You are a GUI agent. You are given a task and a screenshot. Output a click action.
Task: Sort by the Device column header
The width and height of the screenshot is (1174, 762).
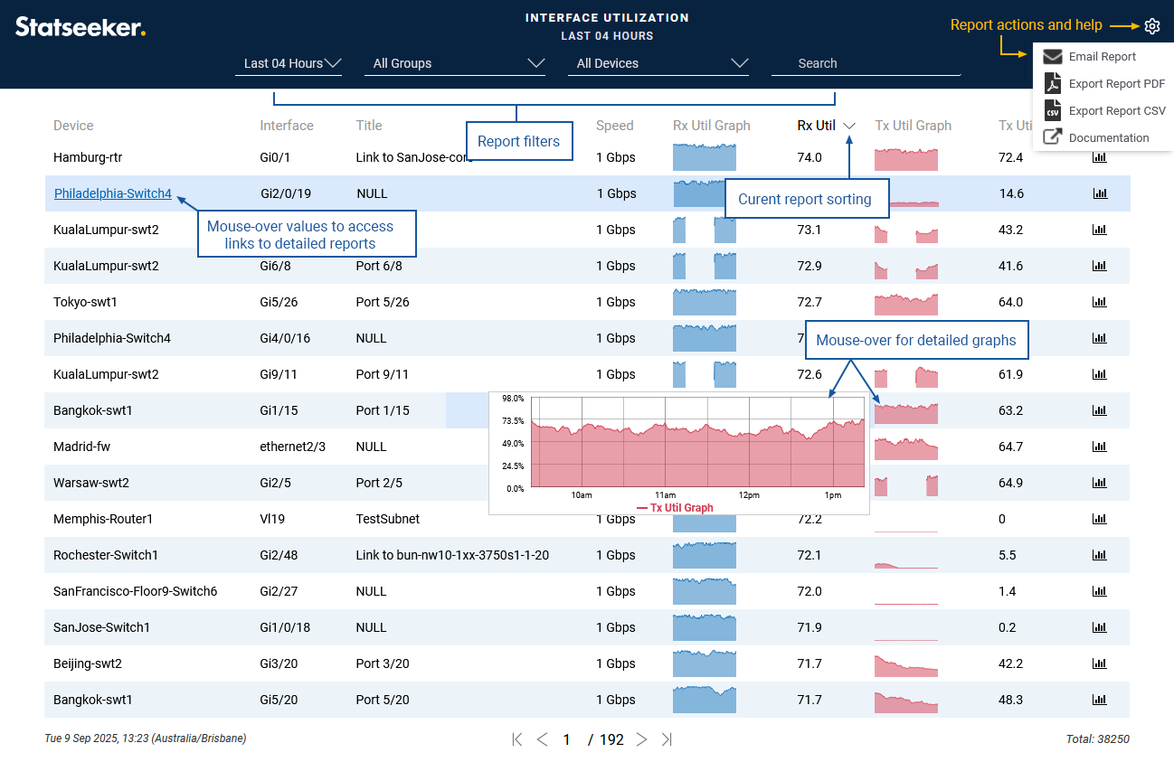[73, 126]
